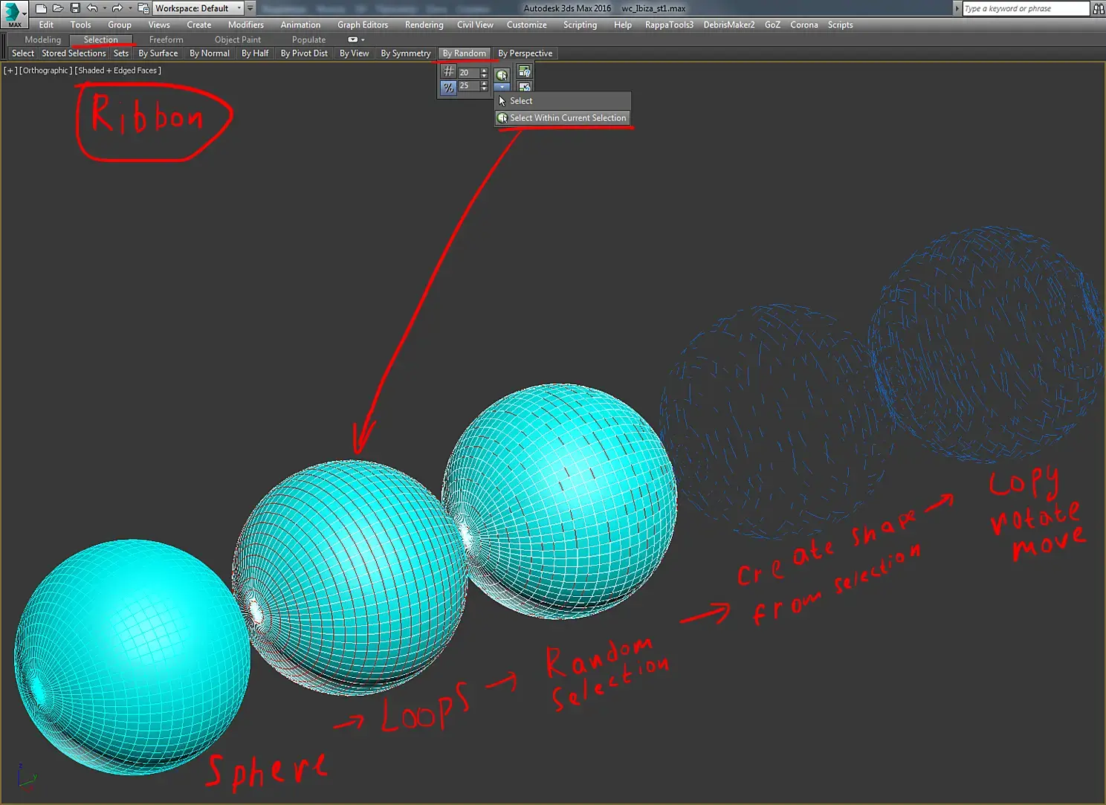Open the Animation menu
This screenshot has height=805, width=1106.
(300, 25)
